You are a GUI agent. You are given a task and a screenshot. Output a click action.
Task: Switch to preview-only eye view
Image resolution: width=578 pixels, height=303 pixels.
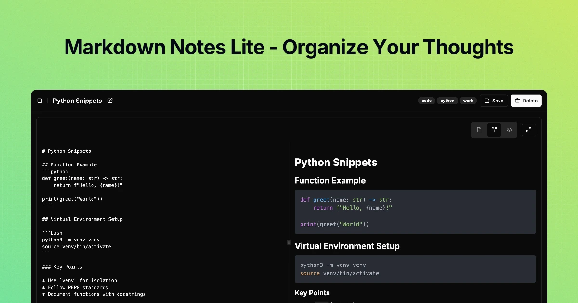509,130
